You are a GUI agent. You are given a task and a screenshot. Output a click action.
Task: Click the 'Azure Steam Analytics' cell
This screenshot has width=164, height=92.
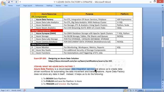(x=49, y=28)
